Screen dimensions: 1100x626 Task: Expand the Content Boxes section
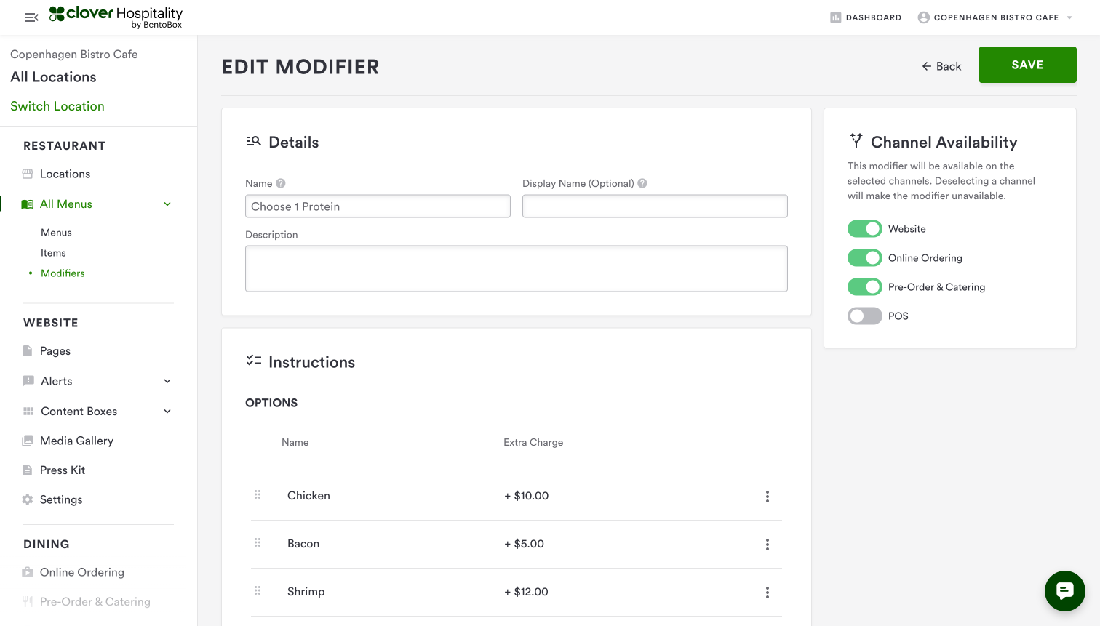[x=167, y=412]
